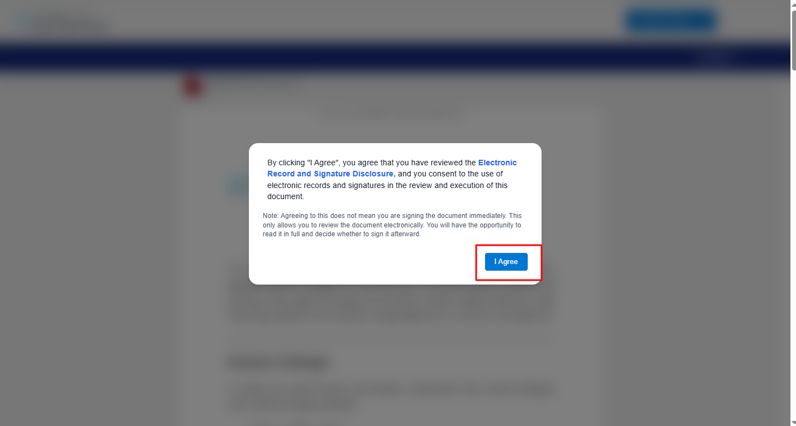The image size is (796, 426).
Task: Click the blurred blue button in the header
Action: click(x=671, y=21)
